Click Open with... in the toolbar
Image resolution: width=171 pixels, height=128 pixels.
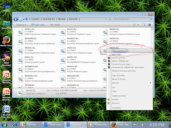tap(38, 25)
